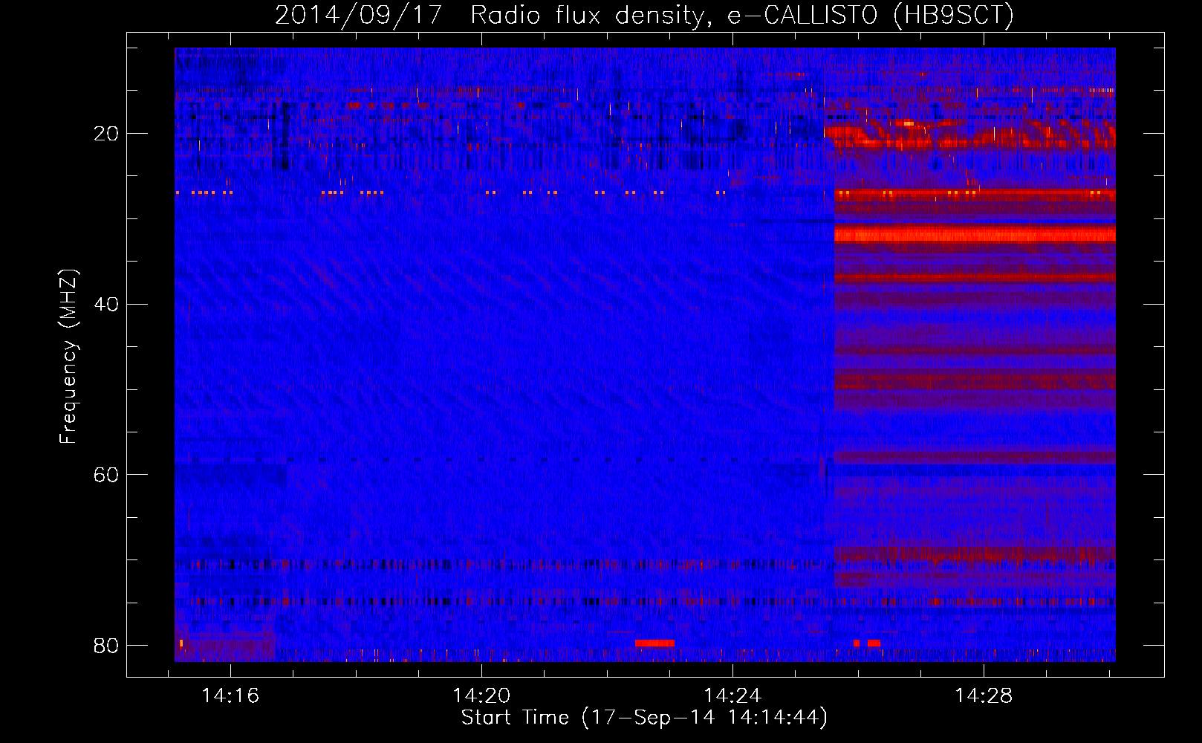
Task: Click the time tick label "14:16"
Action: click(x=230, y=695)
